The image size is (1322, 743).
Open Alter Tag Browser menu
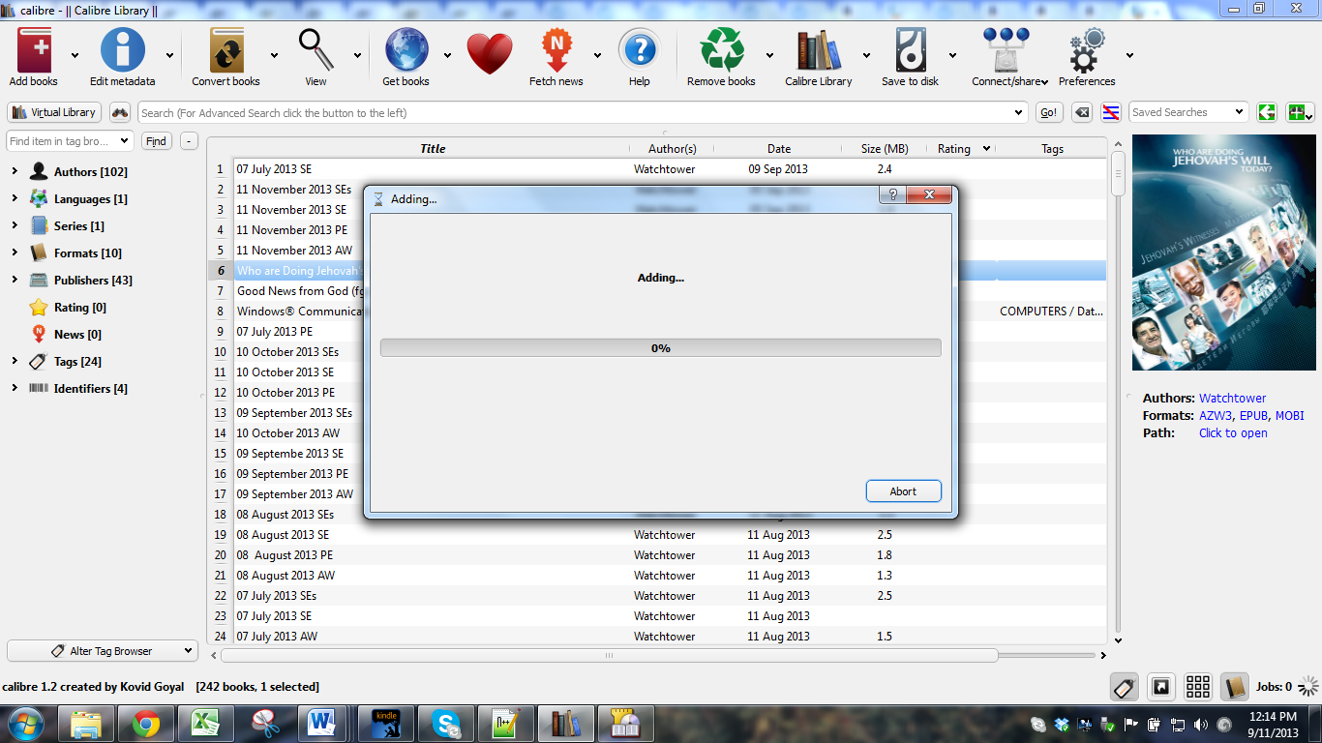click(102, 651)
